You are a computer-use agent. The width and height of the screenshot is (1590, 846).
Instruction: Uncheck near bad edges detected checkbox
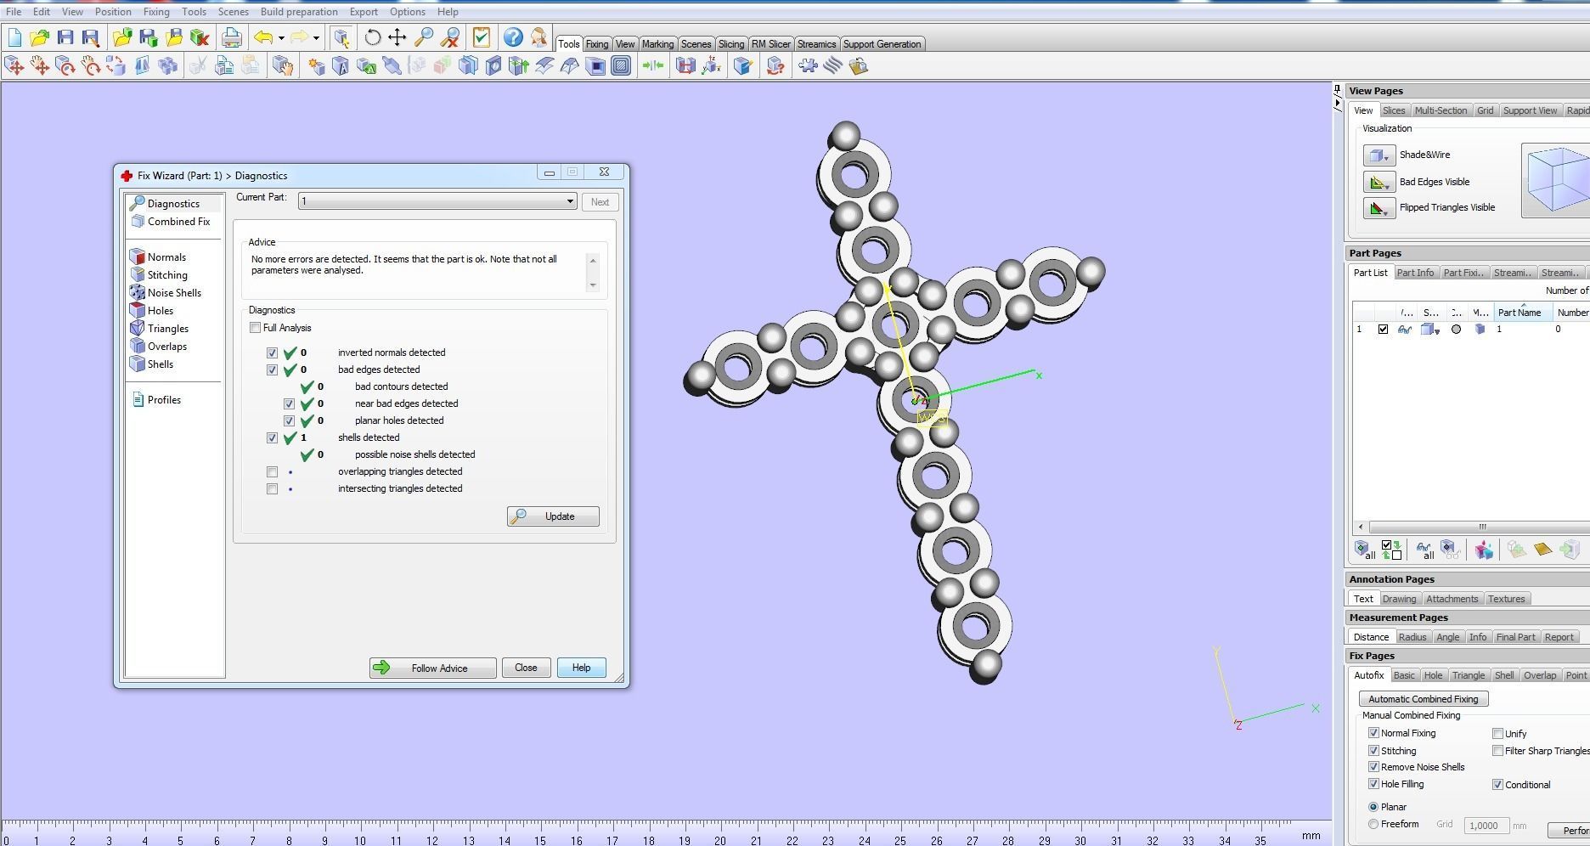[289, 403]
